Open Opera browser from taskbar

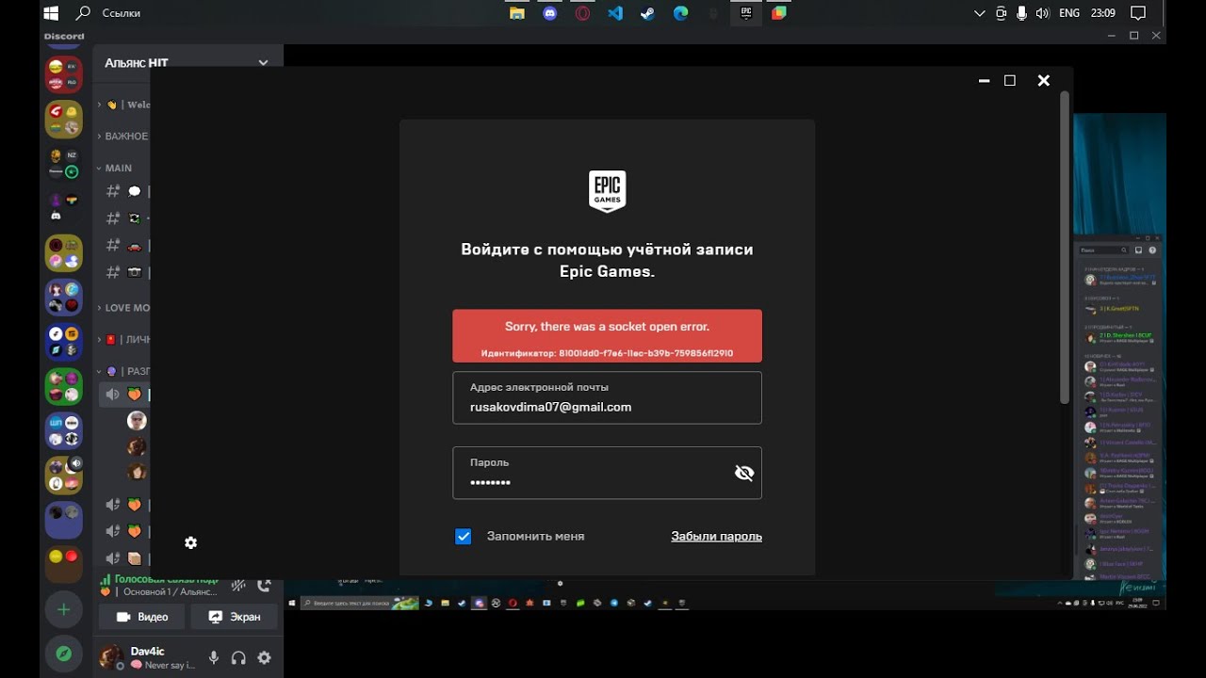(582, 13)
